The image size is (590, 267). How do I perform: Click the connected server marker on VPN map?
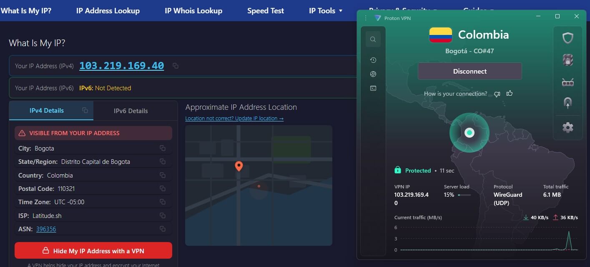[469, 133]
